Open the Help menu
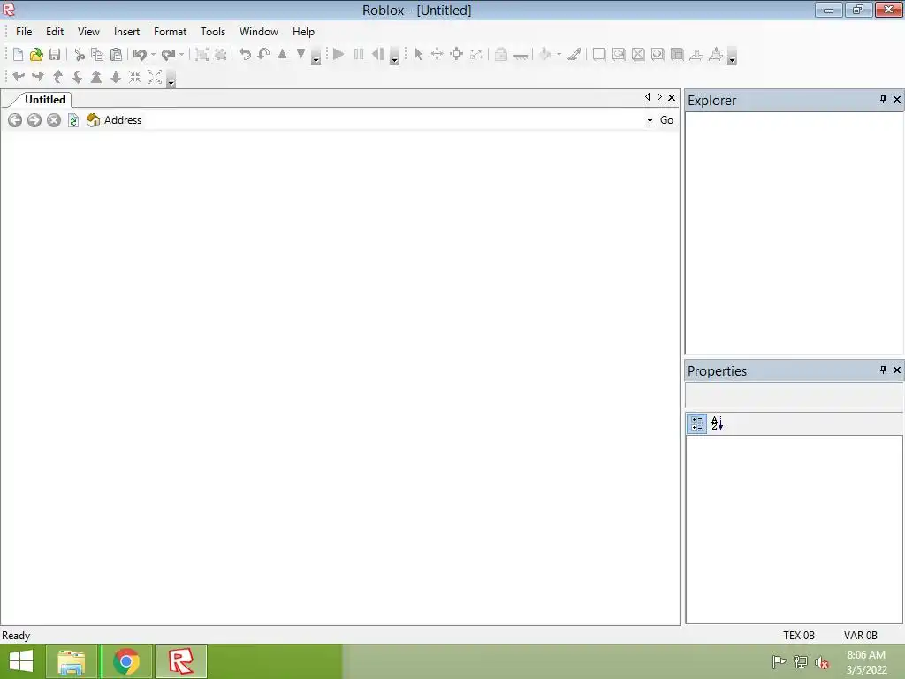The width and height of the screenshot is (905, 679). click(x=303, y=32)
